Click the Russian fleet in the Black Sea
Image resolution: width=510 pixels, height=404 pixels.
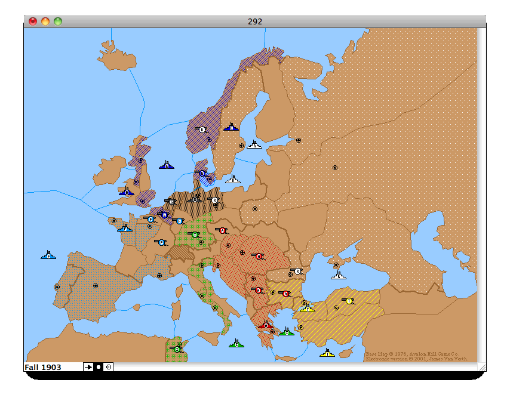coord(339,276)
